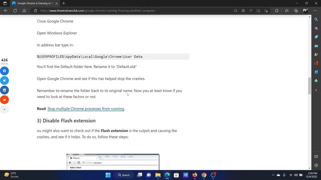Share article on Facebook
The width and height of the screenshot is (321, 180).
[5, 71]
